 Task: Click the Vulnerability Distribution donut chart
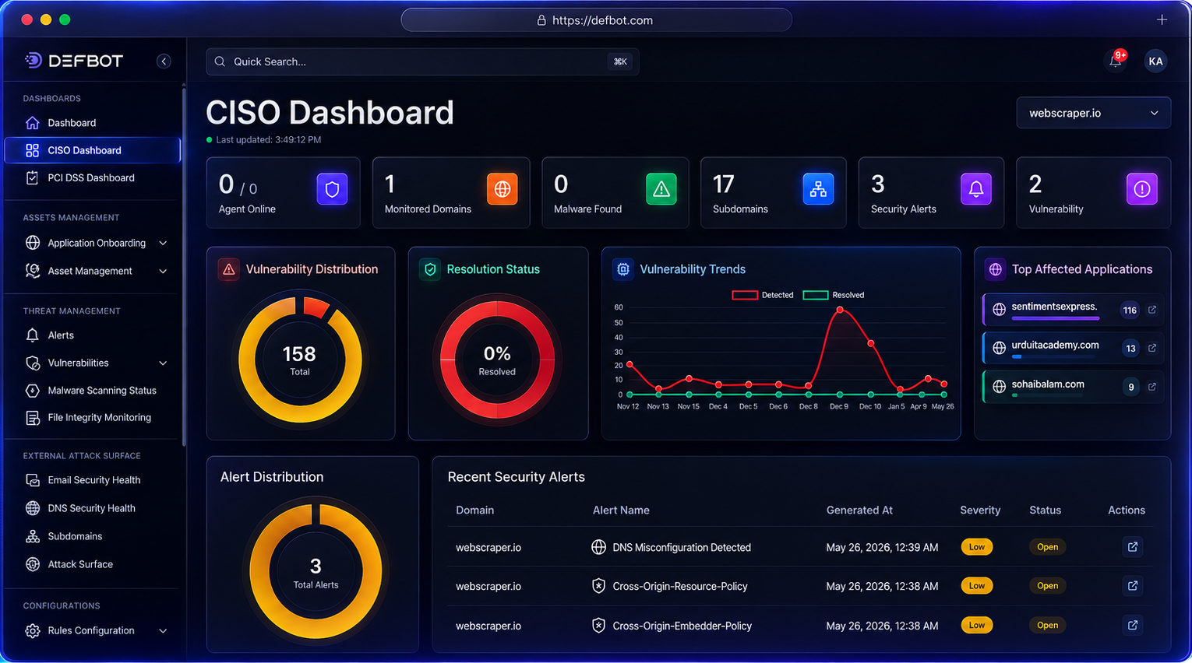[300, 359]
